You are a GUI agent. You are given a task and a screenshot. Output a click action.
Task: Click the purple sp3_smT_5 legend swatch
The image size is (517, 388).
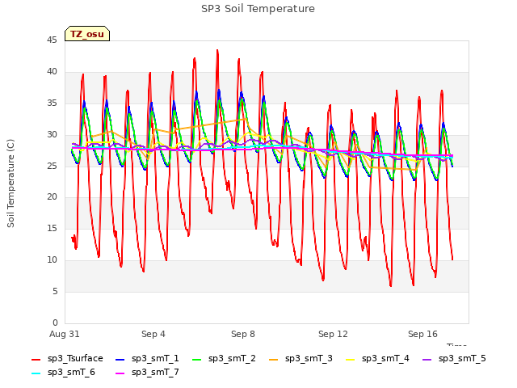point(427,359)
